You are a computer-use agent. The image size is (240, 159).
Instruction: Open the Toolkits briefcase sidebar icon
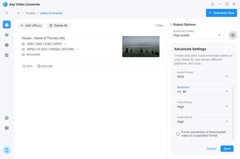(7, 25)
